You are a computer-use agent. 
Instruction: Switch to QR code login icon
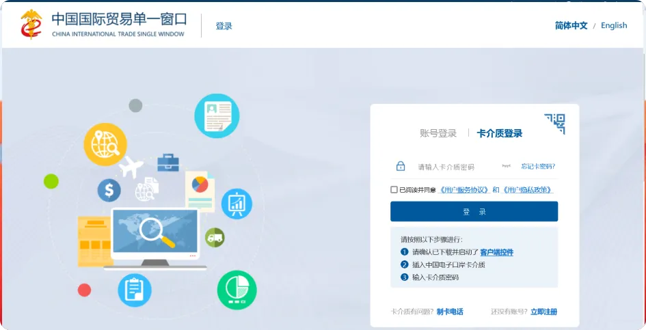[555, 124]
